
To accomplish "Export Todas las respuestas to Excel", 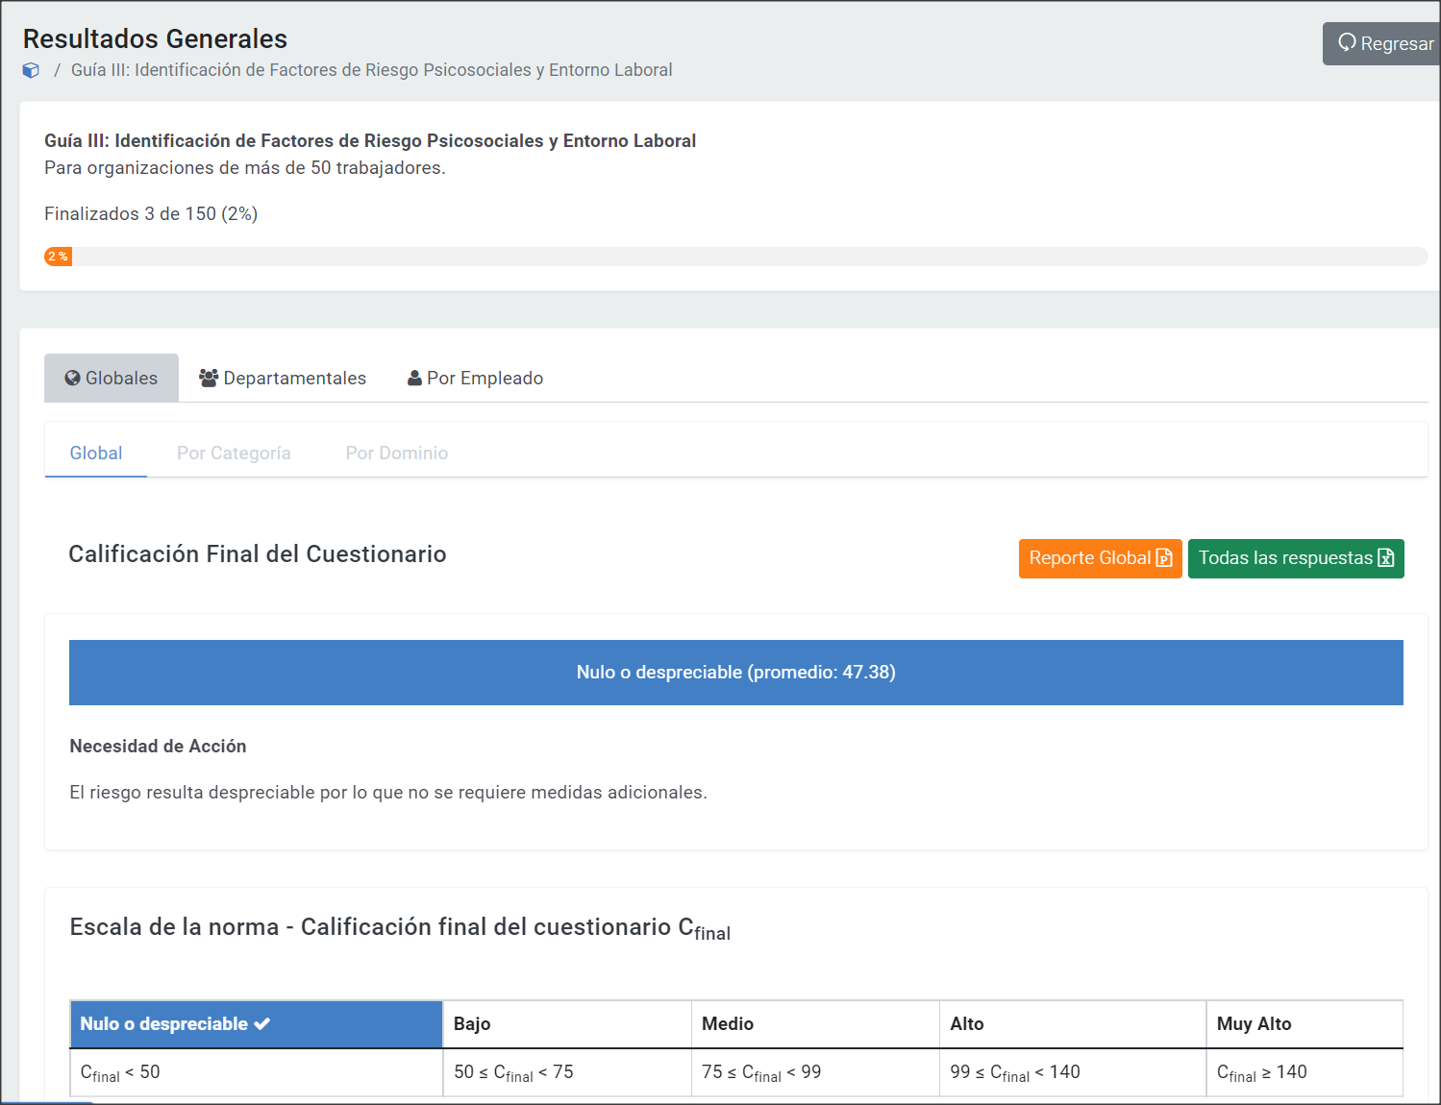I will pyautogui.click(x=1296, y=558).
